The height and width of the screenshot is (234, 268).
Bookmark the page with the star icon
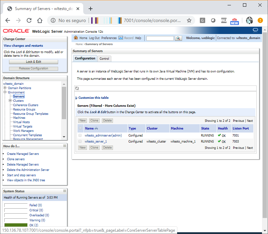pos(190,20)
